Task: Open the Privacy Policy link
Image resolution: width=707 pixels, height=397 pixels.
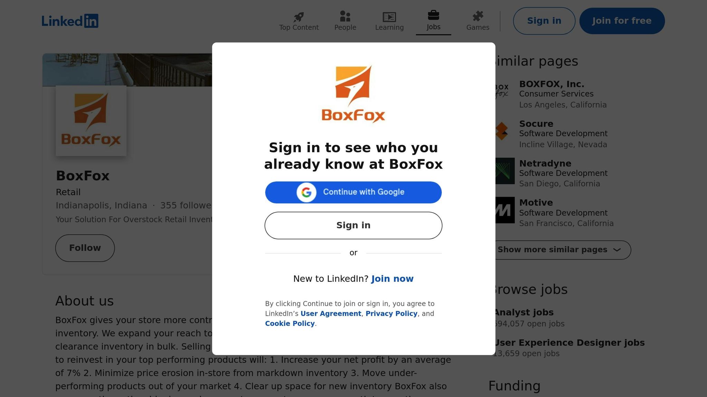Action: tap(391, 314)
